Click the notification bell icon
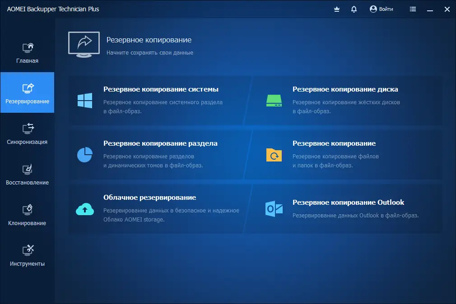This screenshot has height=304, width=456. pyautogui.click(x=354, y=9)
